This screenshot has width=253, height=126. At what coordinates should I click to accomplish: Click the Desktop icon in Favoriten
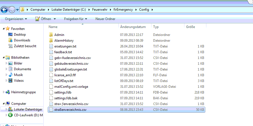coord(11,34)
